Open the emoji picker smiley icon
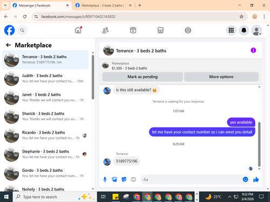Screen dimensions: 270x202 click(x=245, y=179)
